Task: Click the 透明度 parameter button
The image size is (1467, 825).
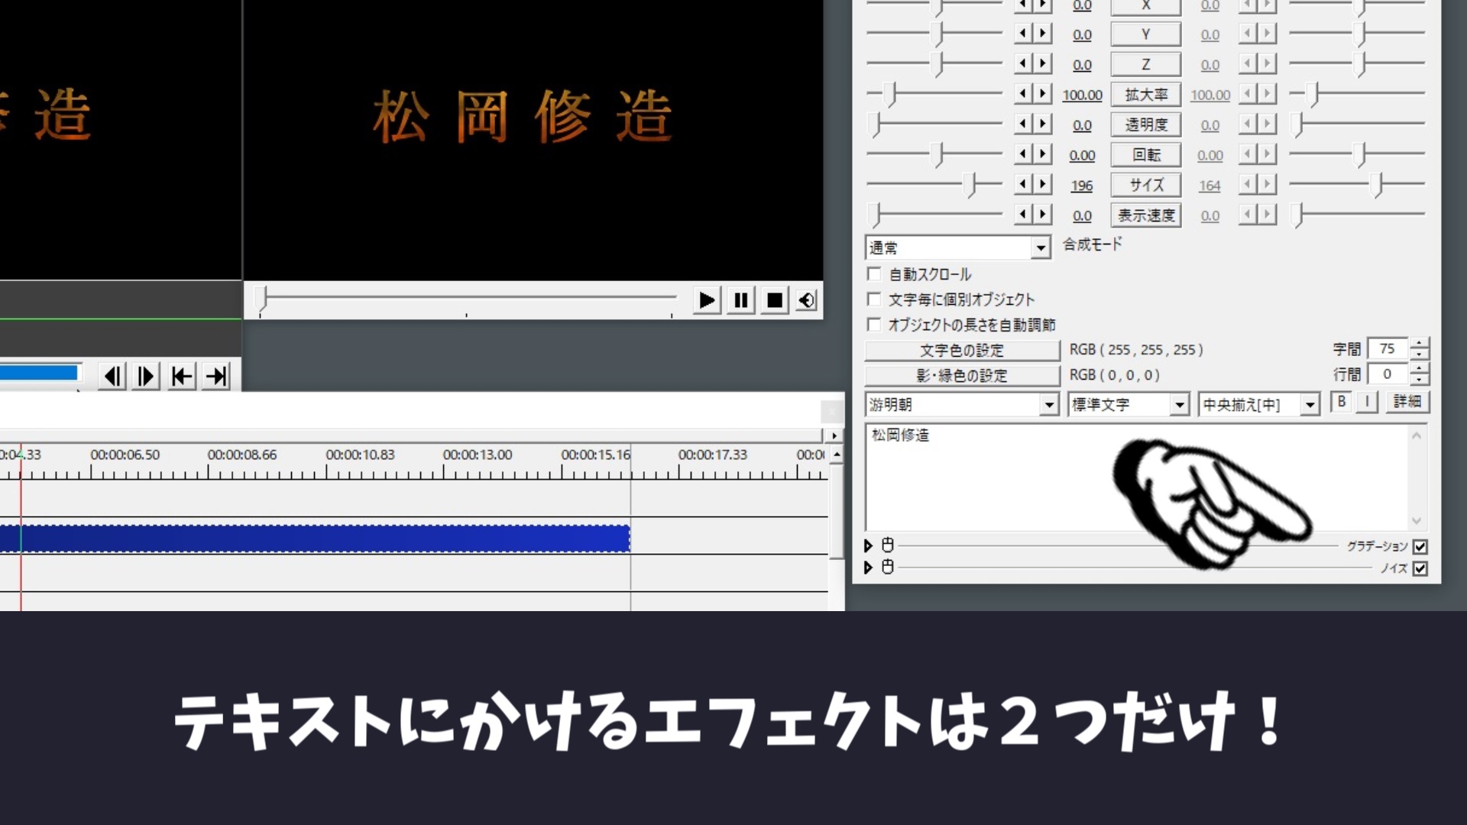Action: [1145, 125]
